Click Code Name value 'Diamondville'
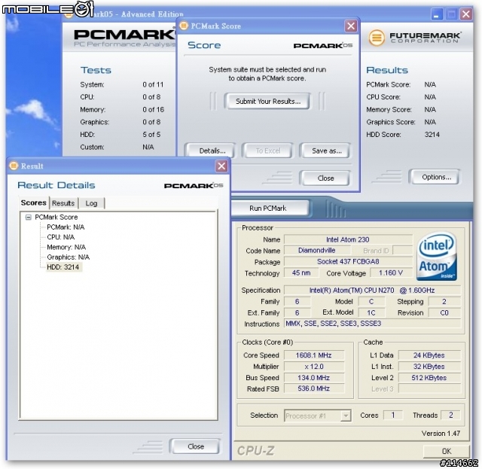The height and width of the screenshot is (469, 482). (x=316, y=251)
